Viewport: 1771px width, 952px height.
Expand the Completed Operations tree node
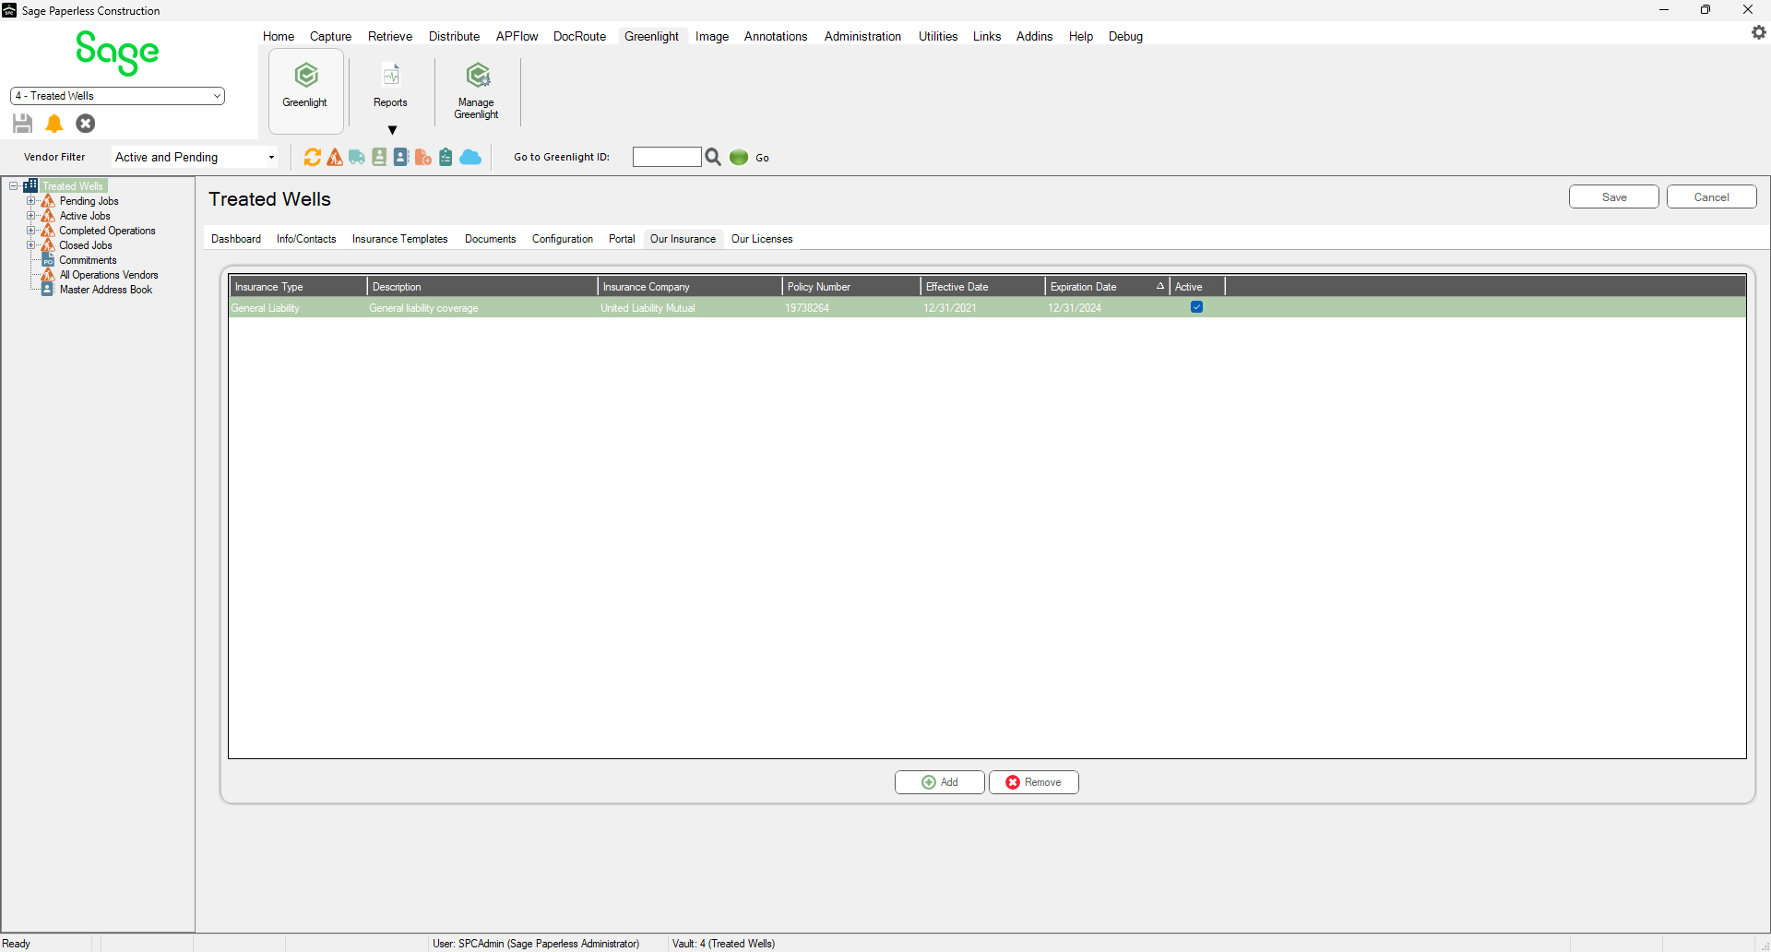point(31,231)
